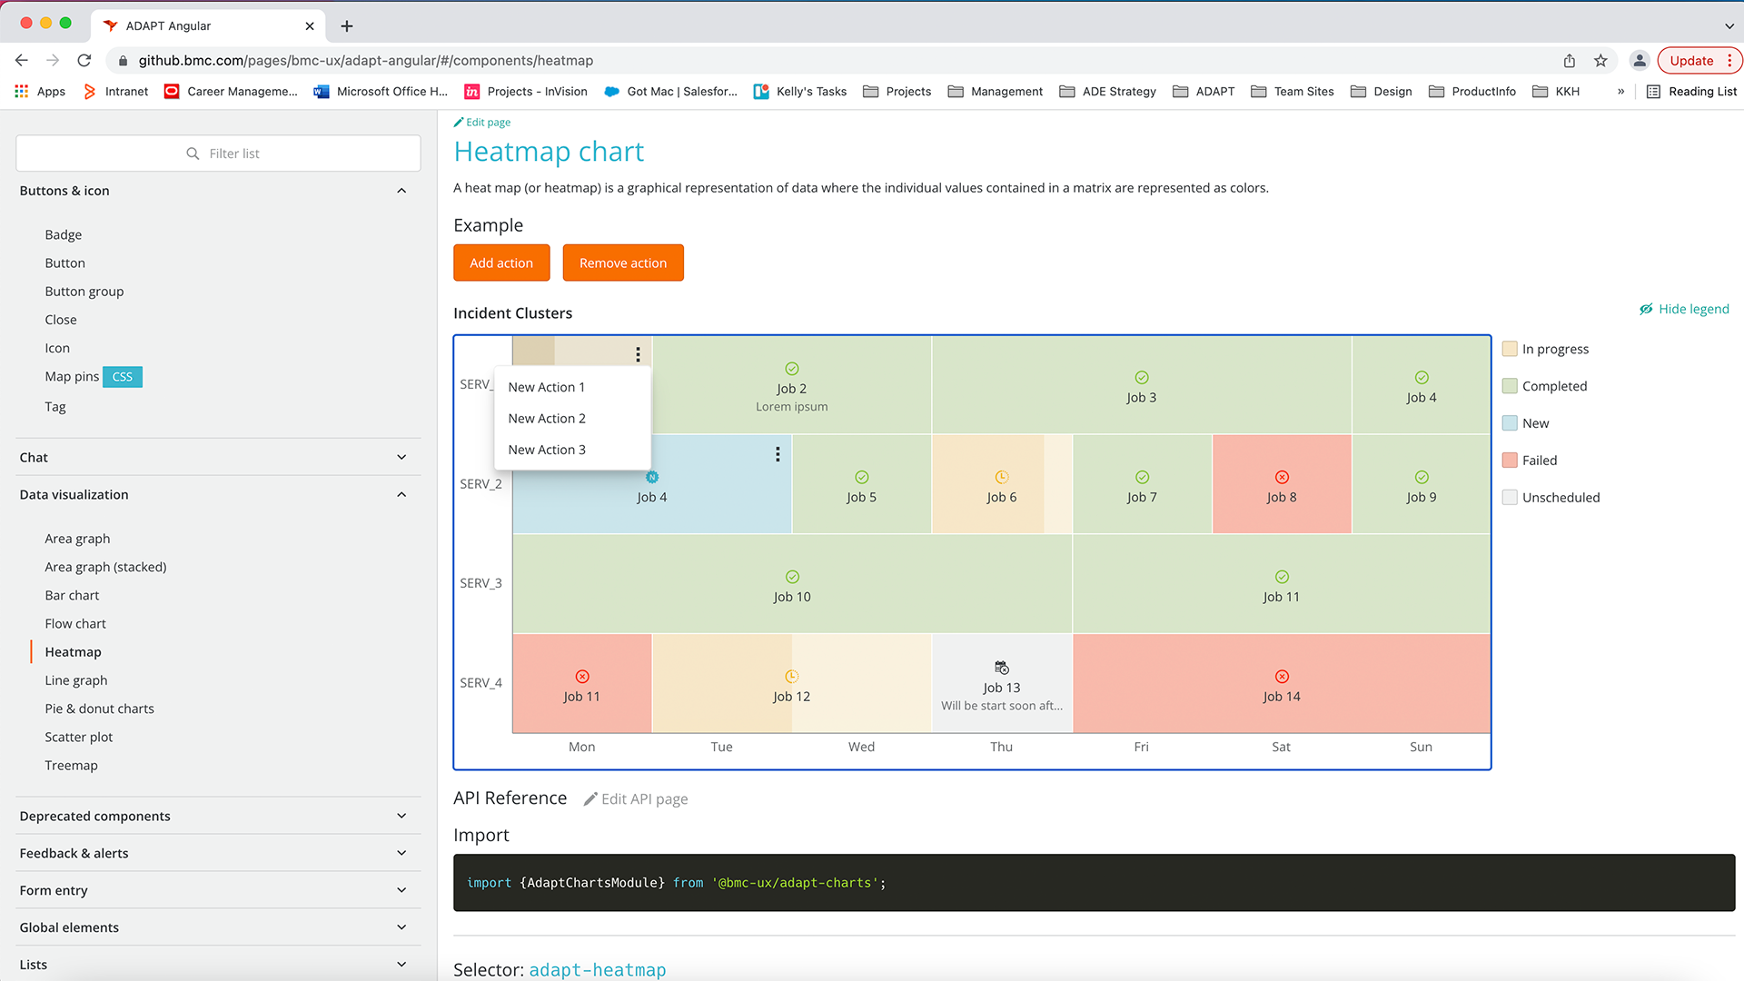Reload the page in the browser
The height and width of the screenshot is (981, 1744).
[84, 61]
